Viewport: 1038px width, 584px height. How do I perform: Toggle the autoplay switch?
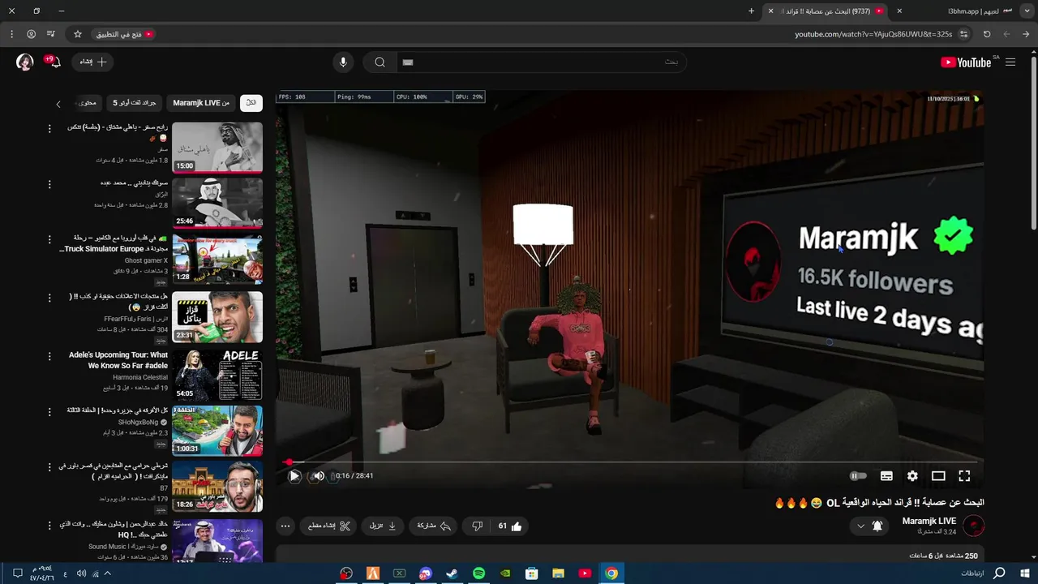pyautogui.click(x=858, y=476)
